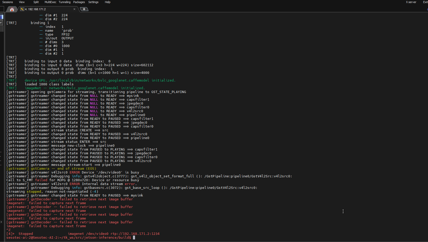Click 'PAUSED to PLAYING ==> v4l2src0' line
Screen dimensions: 428x242
tap(79, 161)
